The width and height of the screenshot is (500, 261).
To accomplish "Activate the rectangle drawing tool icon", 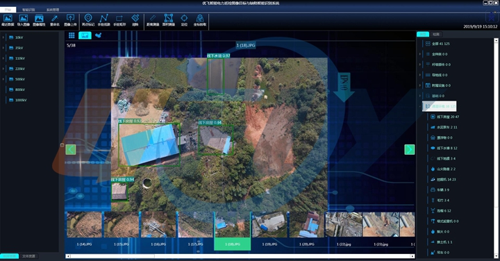I will (119, 18).
